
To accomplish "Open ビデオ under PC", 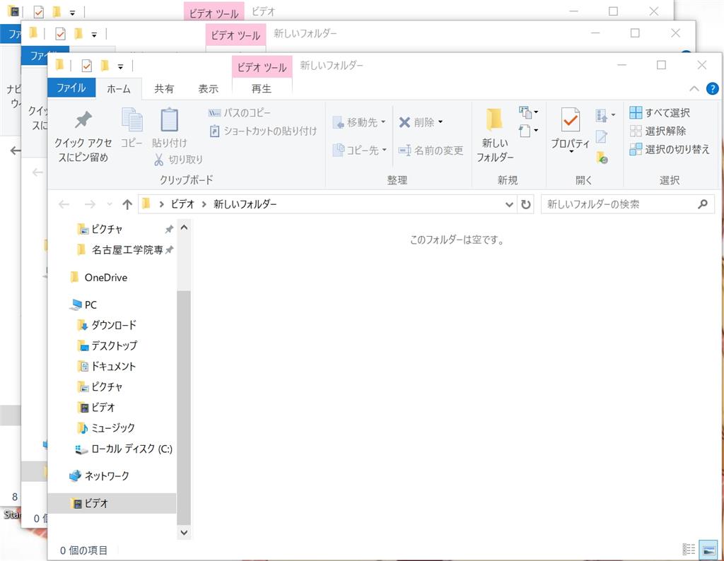I will [97, 408].
